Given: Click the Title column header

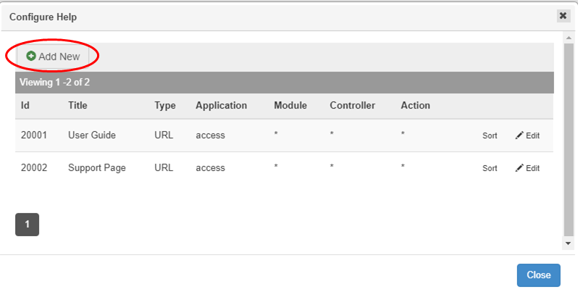Looking at the screenshot, I should 77,105.
